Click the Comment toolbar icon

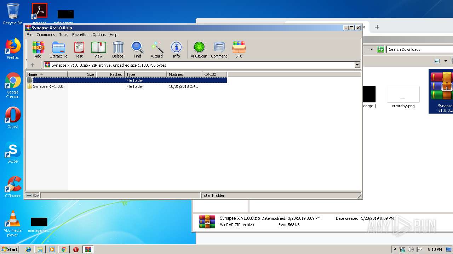pos(219,49)
